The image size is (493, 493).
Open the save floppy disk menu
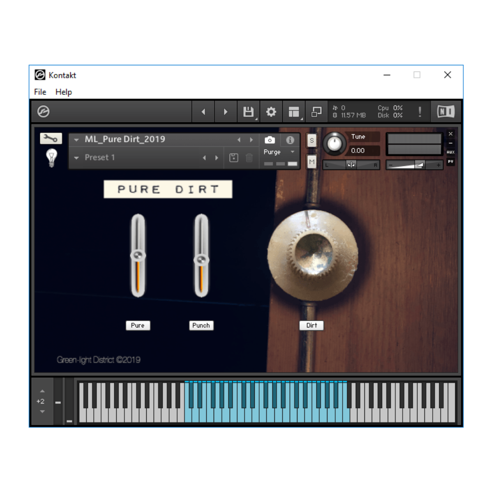pos(248,112)
